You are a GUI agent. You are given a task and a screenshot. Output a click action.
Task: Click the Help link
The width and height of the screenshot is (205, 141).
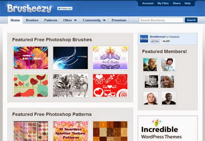coord(187,4)
